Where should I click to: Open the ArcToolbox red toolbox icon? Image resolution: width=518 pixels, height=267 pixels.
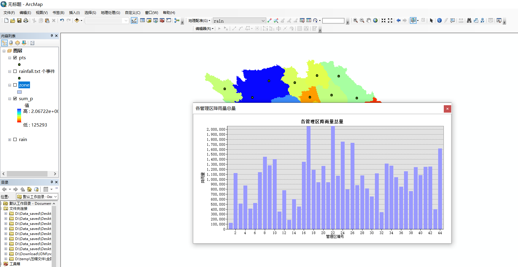[x=162, y=20]
